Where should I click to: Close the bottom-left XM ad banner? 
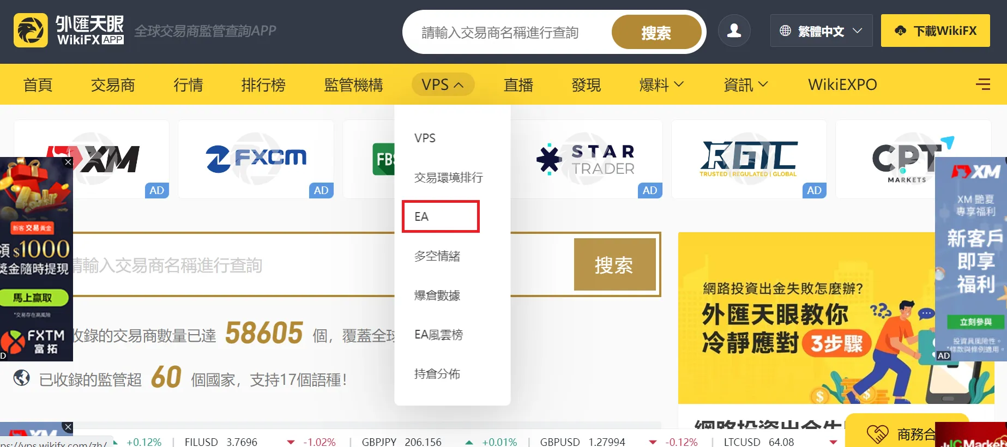click(68, 427)
